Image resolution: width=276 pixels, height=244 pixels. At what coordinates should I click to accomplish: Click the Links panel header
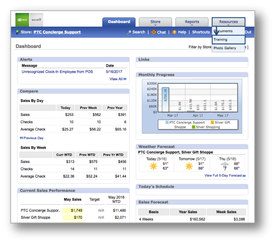click(x=192, y=59)
